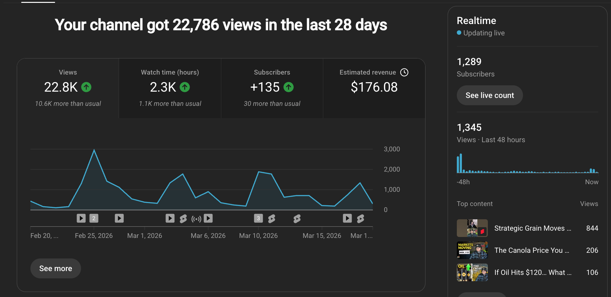This screenshot has width=611, height=297.
Task: Click the Shorts lightning marker near Mar 6
Action: (183, 218)
